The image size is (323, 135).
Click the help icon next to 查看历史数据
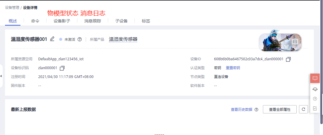256,110
